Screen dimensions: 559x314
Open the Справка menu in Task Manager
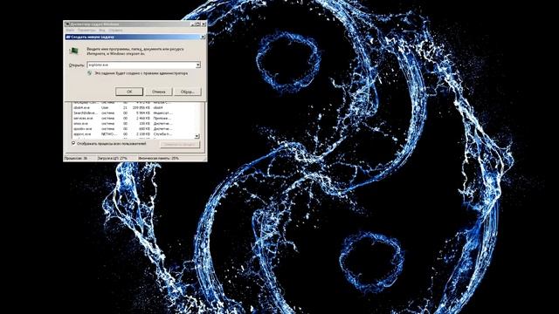[115, 31]
